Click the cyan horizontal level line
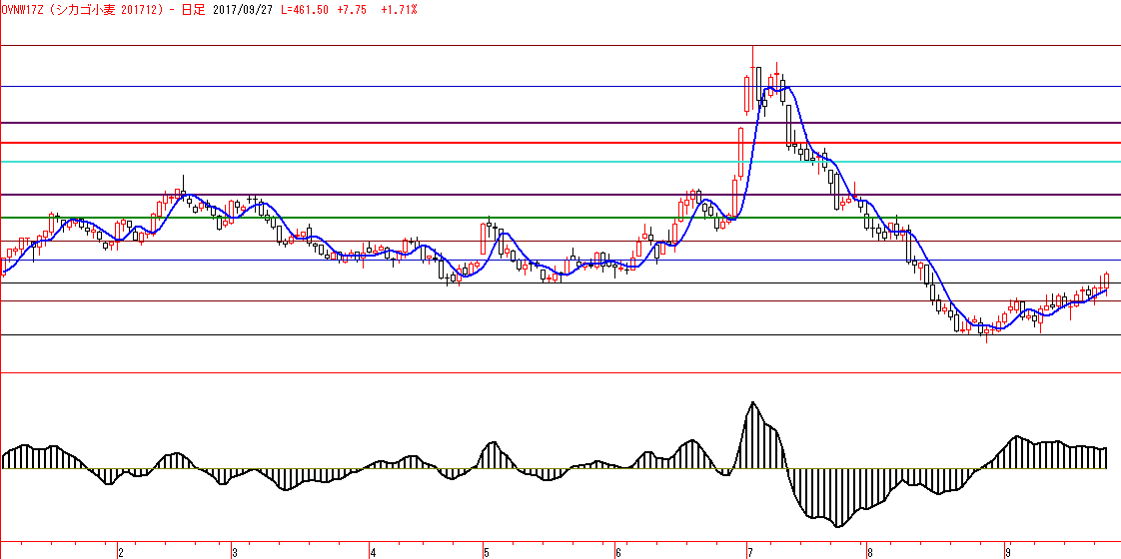 (560, 162)
